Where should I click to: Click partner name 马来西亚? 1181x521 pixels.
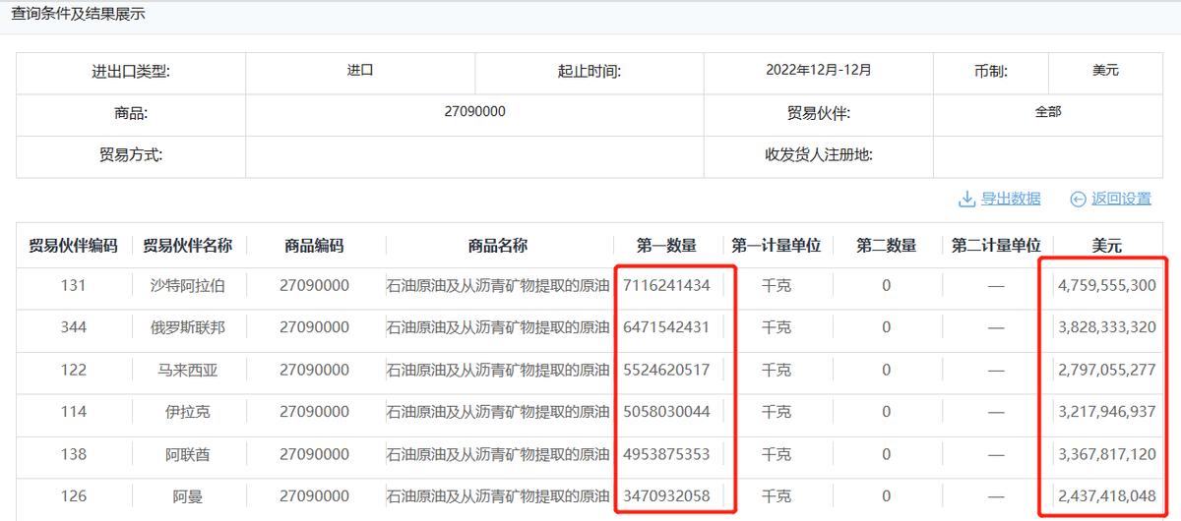(x=187, y=370)
